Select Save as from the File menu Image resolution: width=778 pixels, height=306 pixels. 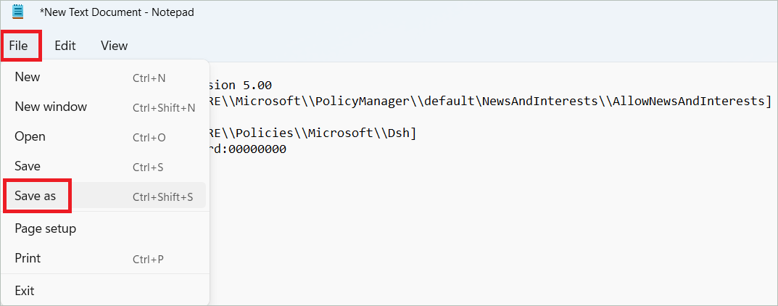35,197
